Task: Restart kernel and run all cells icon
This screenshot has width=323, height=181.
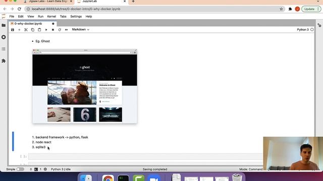Action: (x=66, y=30)
